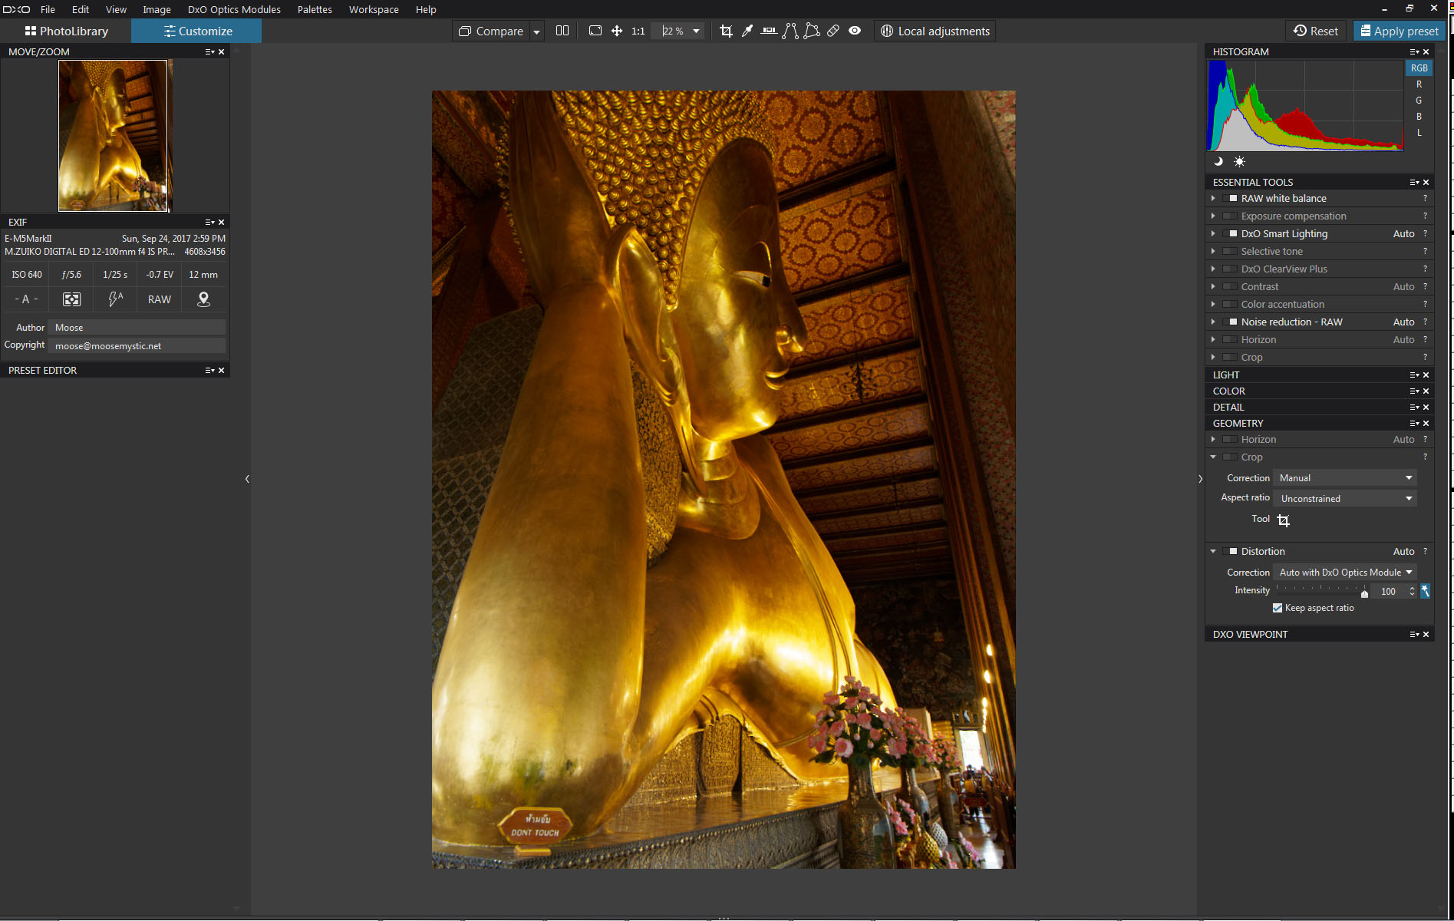The height and width of the screenshot is (921, 1454).
Task: Open EXIF palette options menu
Action: [x=209, y=223]
